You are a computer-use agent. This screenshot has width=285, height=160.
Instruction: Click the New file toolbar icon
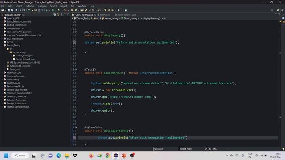pyautogui.click(x=3, y=10)
